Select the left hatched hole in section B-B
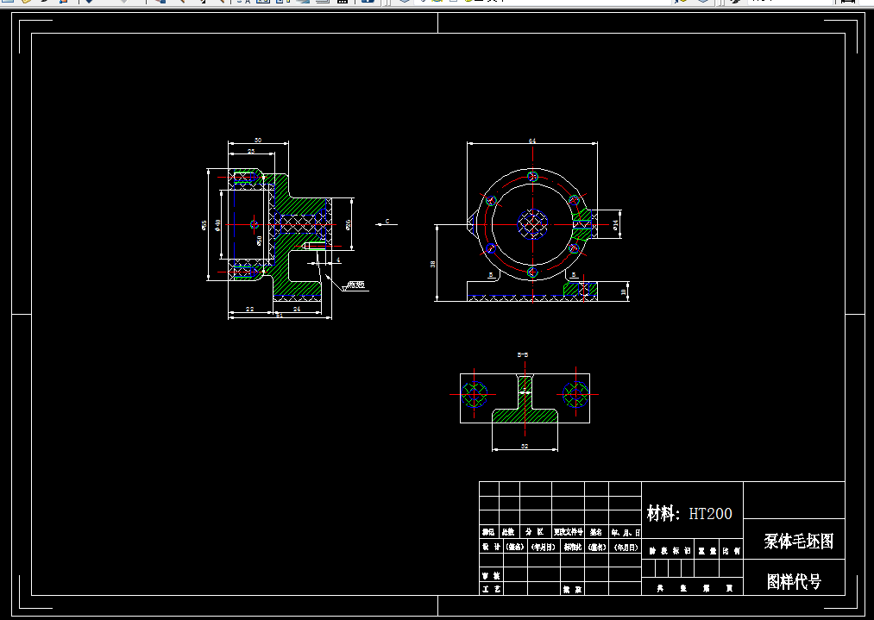 pyautogui.click(x=475, y=394)
